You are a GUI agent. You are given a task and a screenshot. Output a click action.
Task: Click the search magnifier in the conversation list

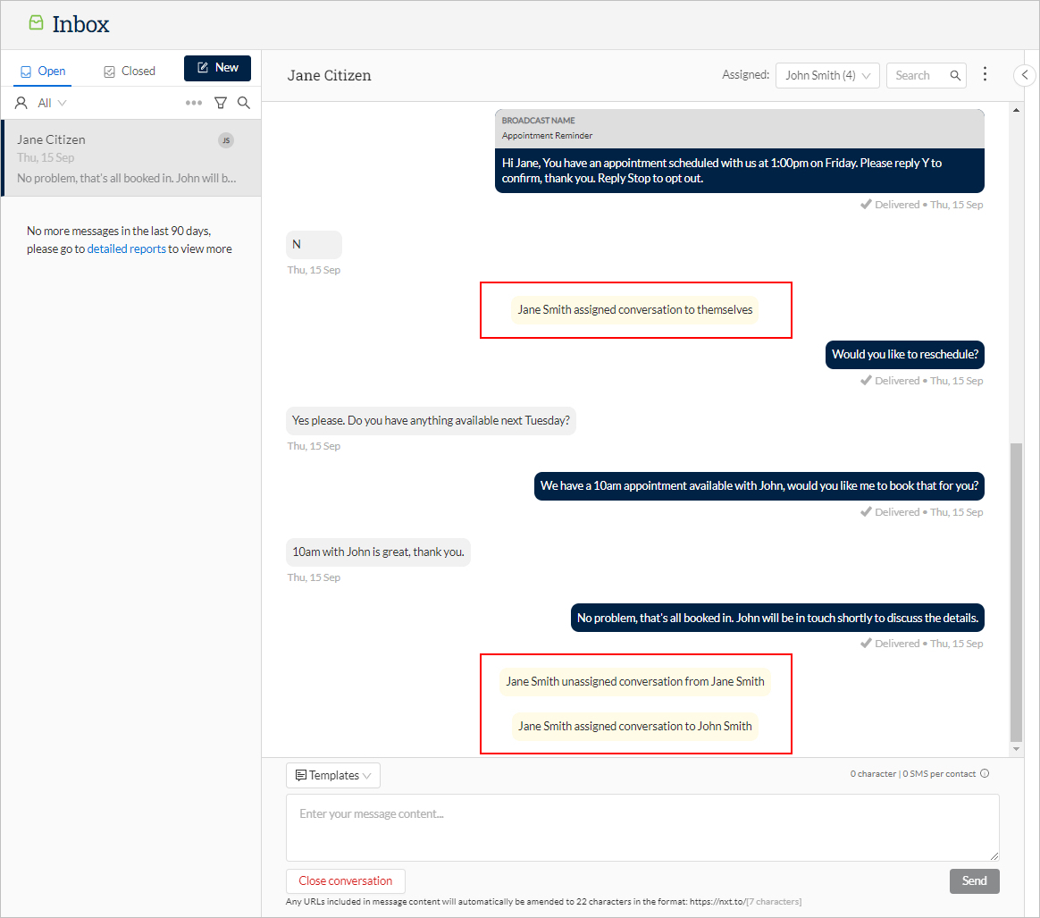pyautogui.click(x=243, y=102)
